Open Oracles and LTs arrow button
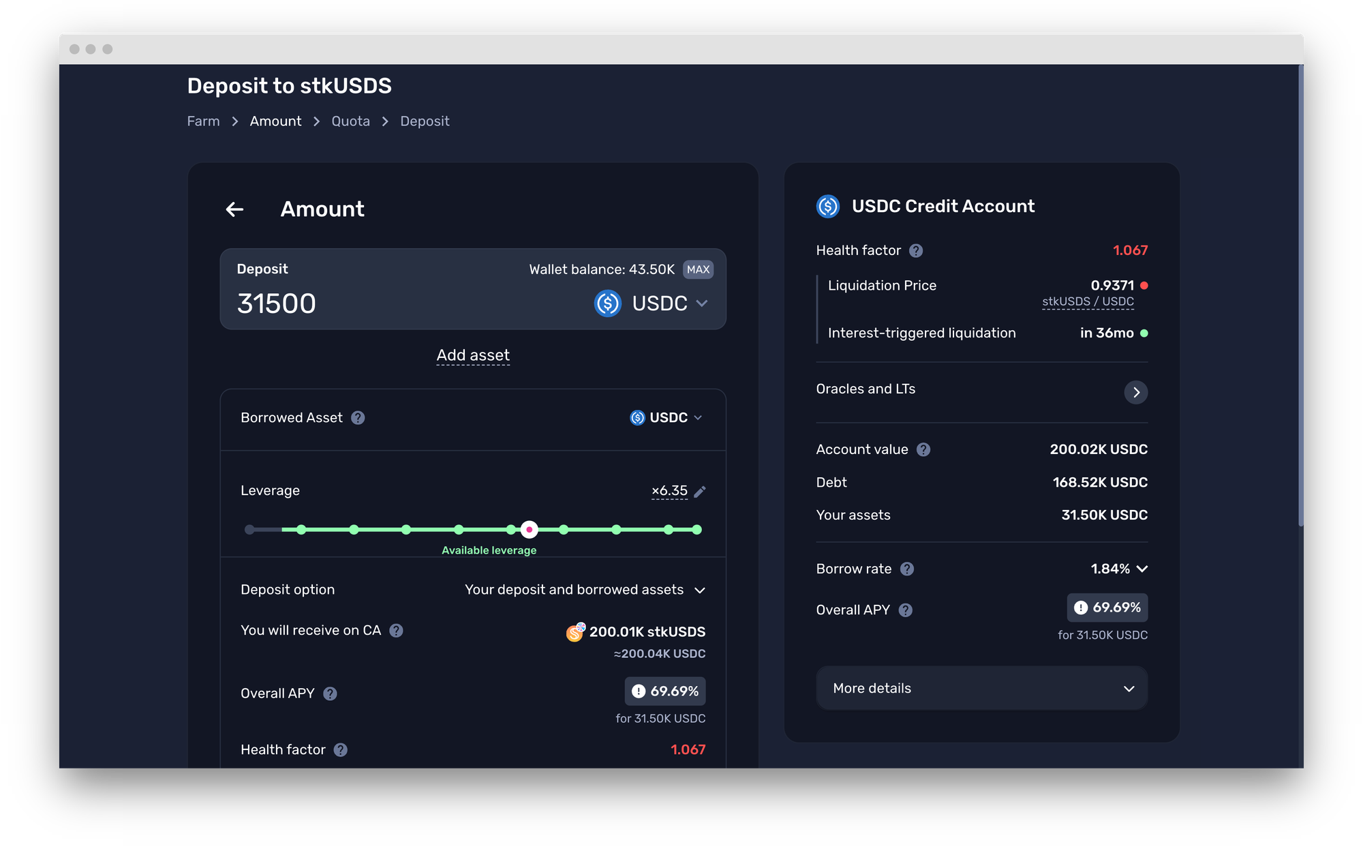The image size is (1363, 853). (1135, 392)
